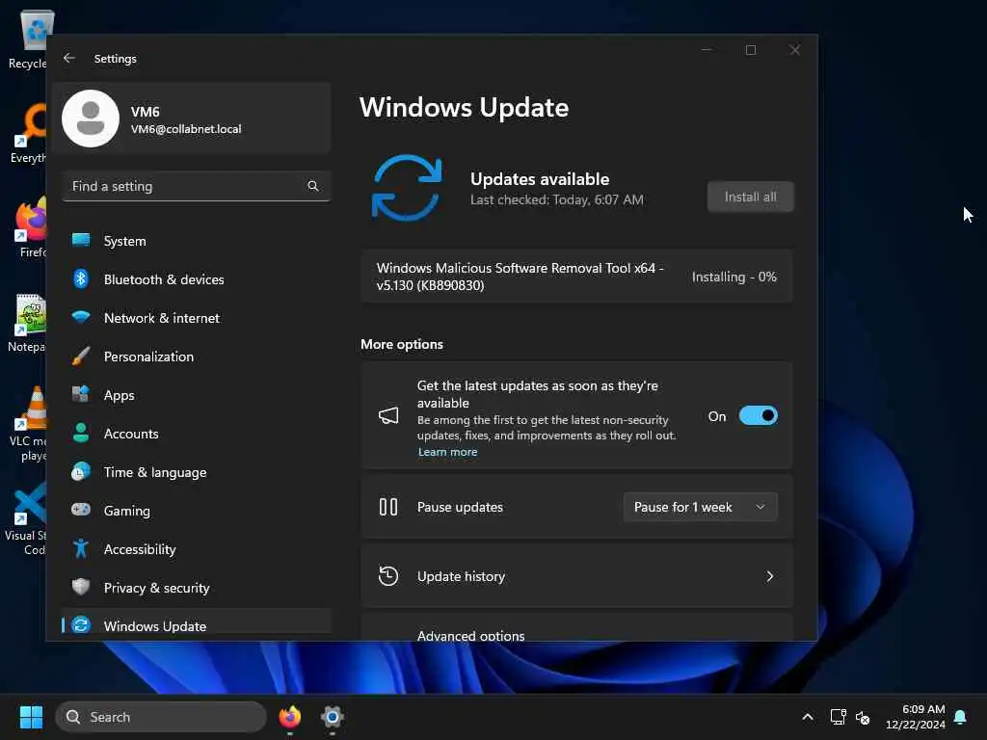
Task: Open Firefox from the taskbar
Action: point(289,717)
